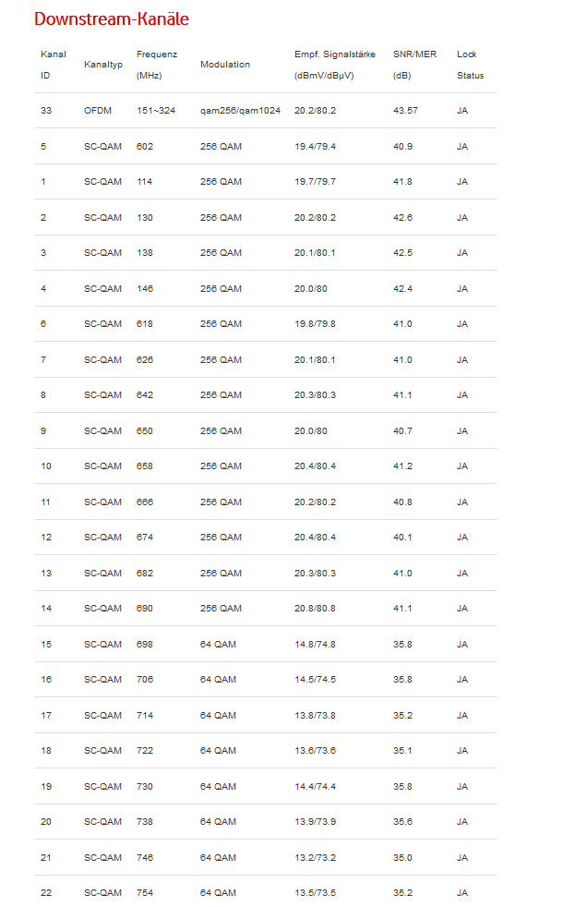Select the qam256/qam1024 modulation cell
The image size is (587, 907).
click(x=240, y=111)
